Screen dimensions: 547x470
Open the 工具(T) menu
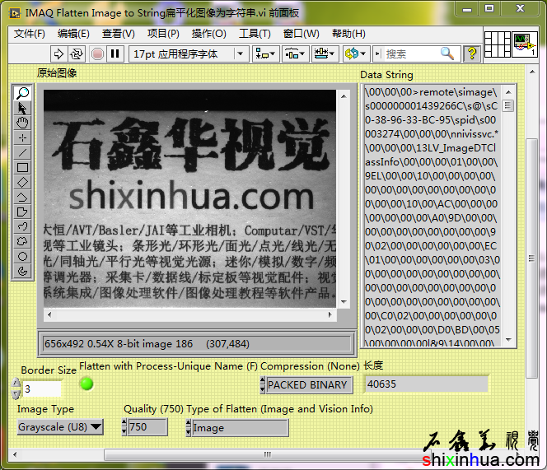[255, 34]
